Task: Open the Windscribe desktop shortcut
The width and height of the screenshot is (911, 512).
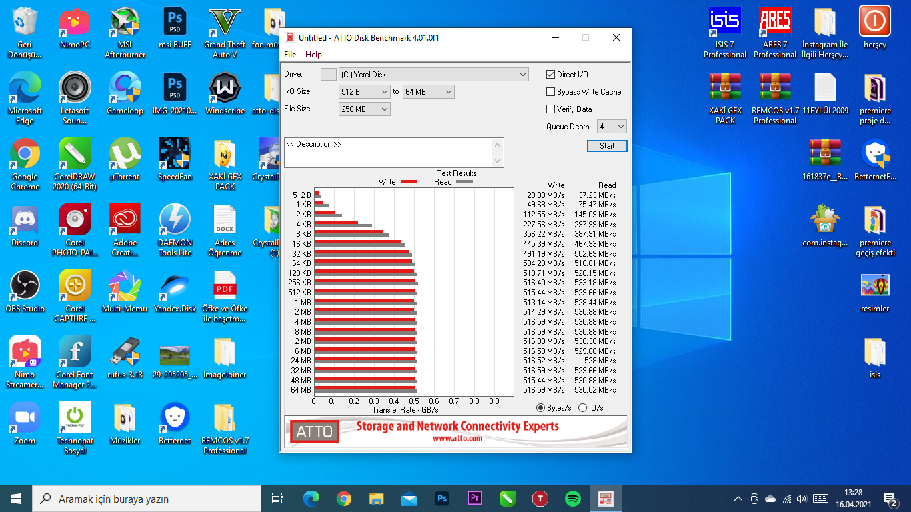Action: (x=225, y=94)
